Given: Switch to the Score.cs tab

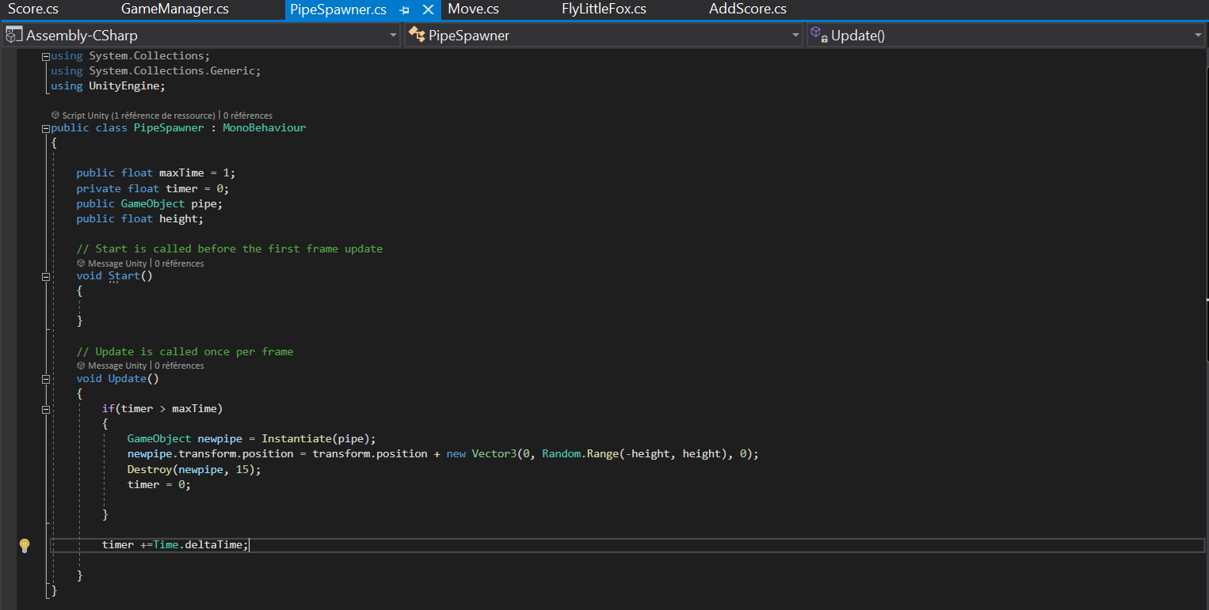Looking at the screenshot, I should (33, 9).
